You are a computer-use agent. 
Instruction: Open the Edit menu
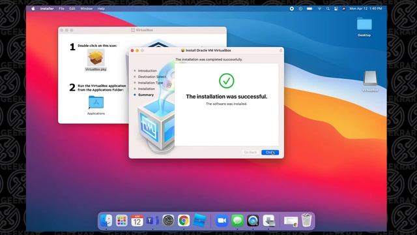[72, 8]
